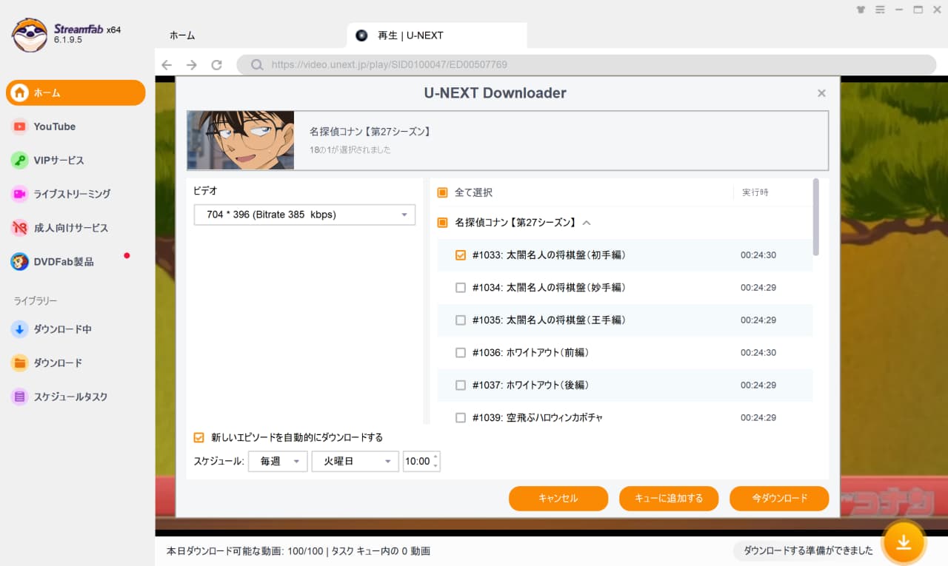Image resolution: width=948 pixels, height=566 pixels.
Task: Click the キューに追加する button
Action: (x=669, y=498)
